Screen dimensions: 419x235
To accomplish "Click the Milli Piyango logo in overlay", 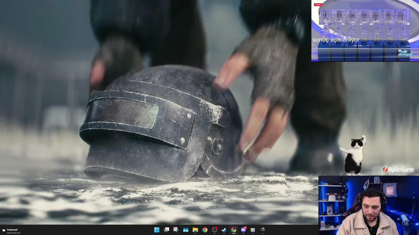I will [405, 53].
